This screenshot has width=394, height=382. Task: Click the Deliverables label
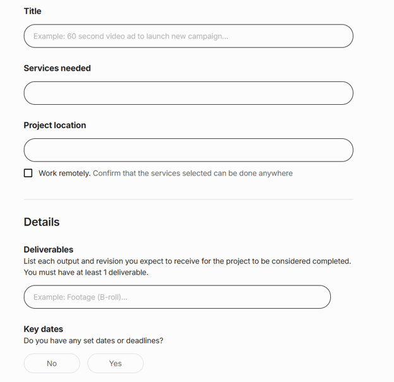[49, 249]
